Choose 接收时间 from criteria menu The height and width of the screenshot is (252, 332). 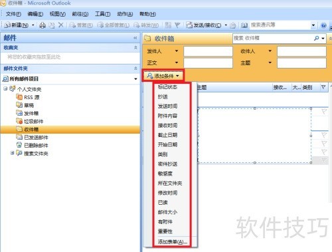[167, 126]
